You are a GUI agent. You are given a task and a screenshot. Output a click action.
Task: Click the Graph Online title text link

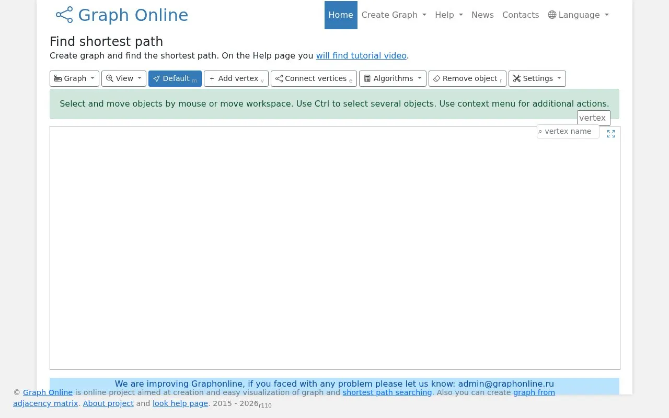(133, 15)
